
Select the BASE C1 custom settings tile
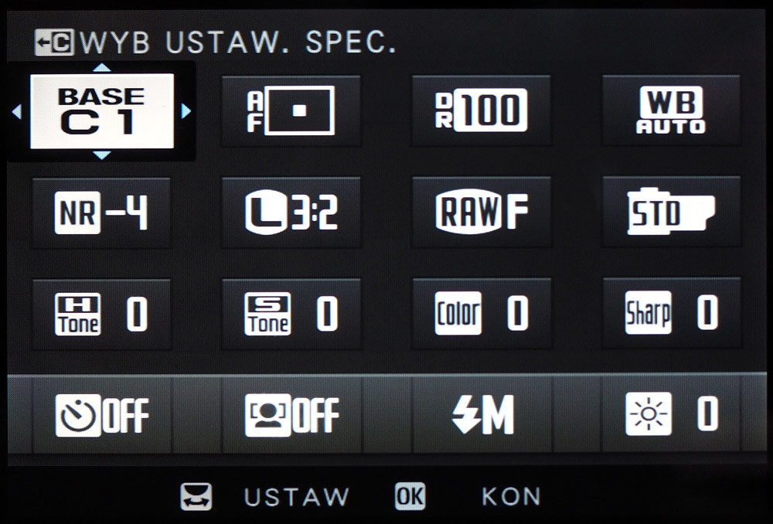click(102, 111)
